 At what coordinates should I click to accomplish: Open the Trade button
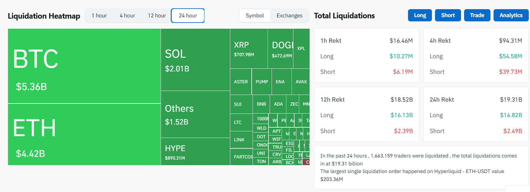point(477,15)
